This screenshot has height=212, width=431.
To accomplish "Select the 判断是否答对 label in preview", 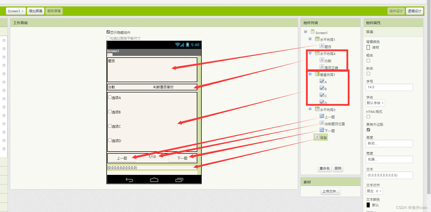I will click(x=163, y=87).
